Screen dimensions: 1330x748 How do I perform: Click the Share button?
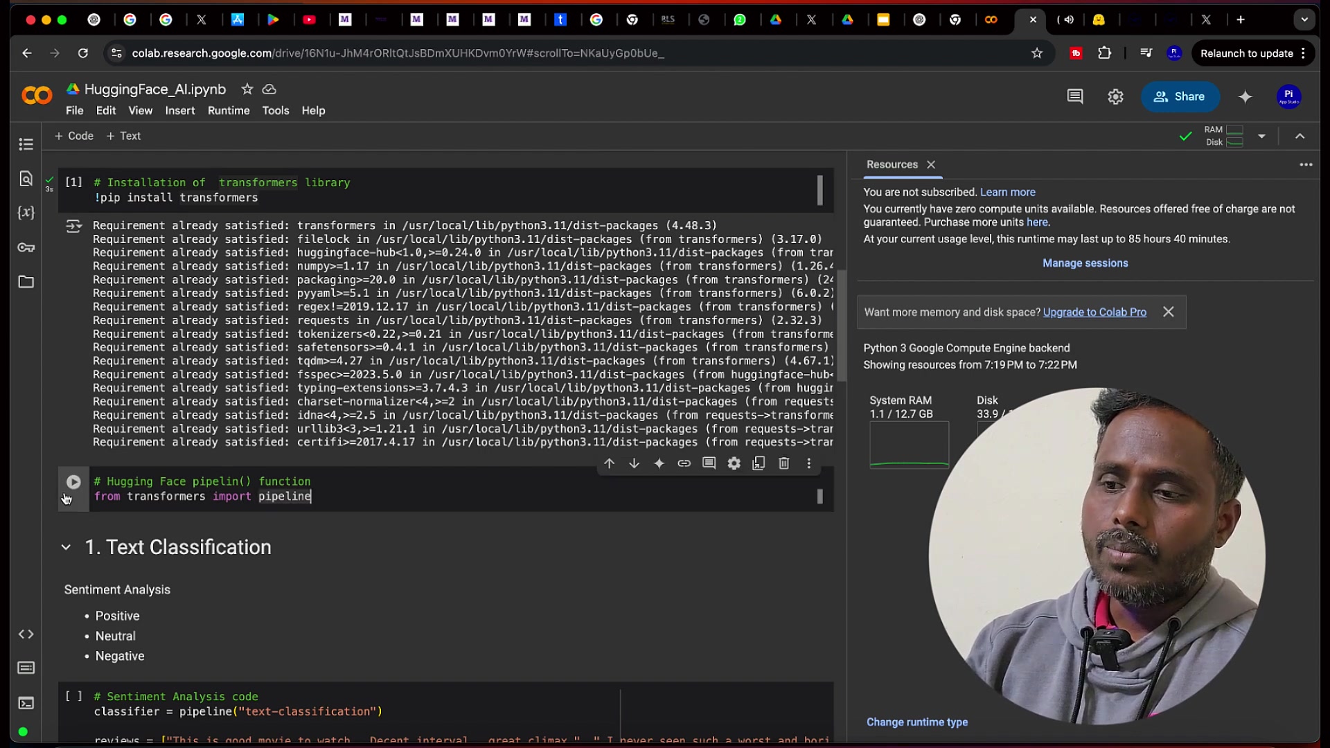coord(1180,97)
